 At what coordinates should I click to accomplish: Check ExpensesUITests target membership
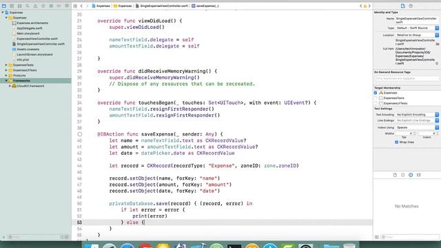click(x=376, y=103)
